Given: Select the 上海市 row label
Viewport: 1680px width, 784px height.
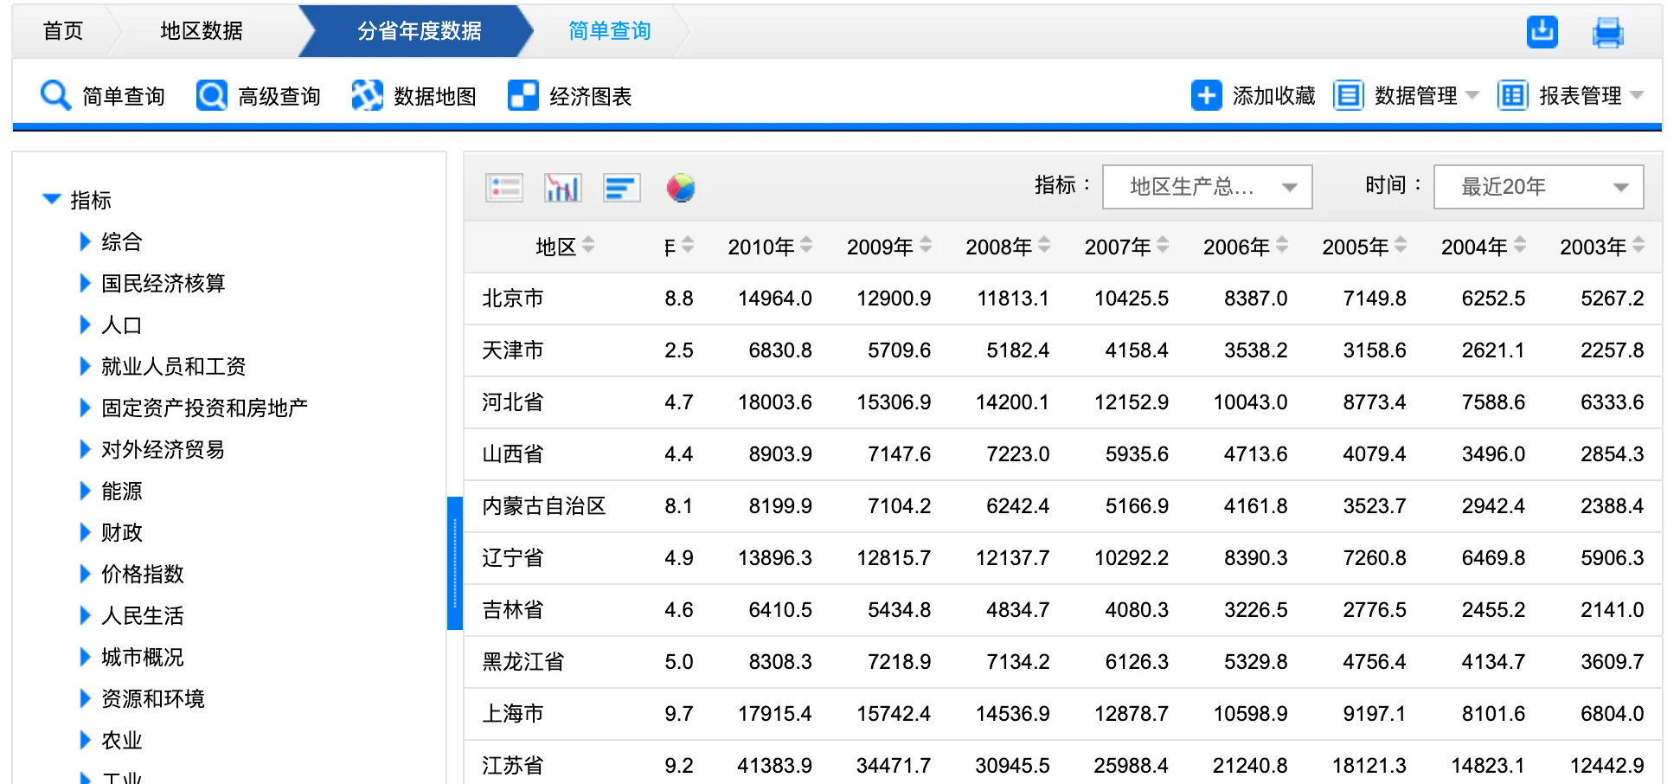Looking at the screenshot, I should click(513, 714).
